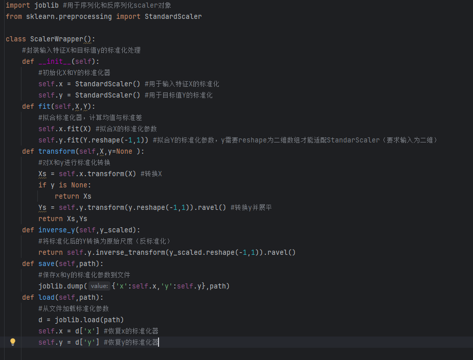This screenshot has width=473, height=360.
Task: Click the yellow lightbulb quick-fix icon
Action: tap(13, 342)
